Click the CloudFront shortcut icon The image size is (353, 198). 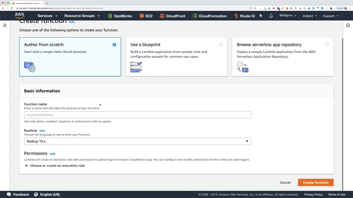pos(162,16)
